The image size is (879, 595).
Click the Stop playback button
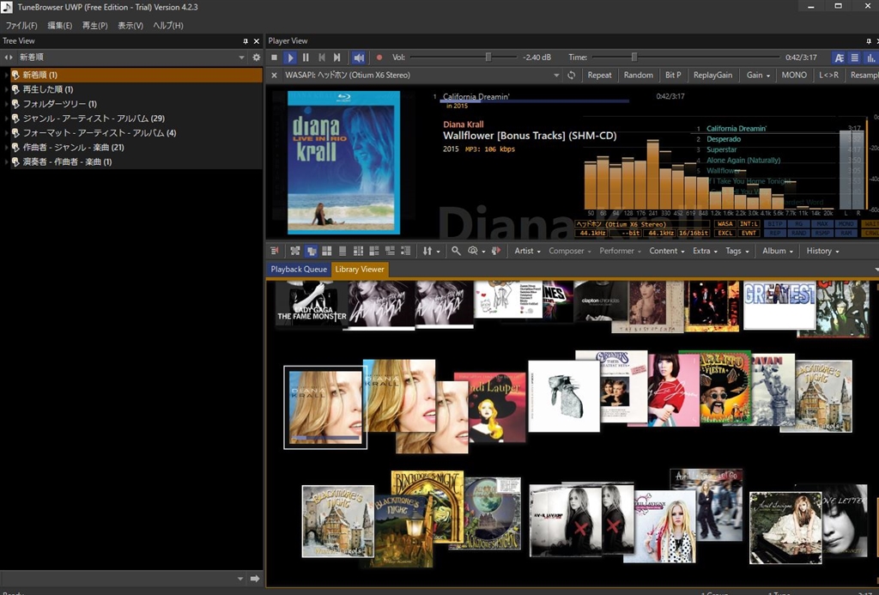(274, 58)
